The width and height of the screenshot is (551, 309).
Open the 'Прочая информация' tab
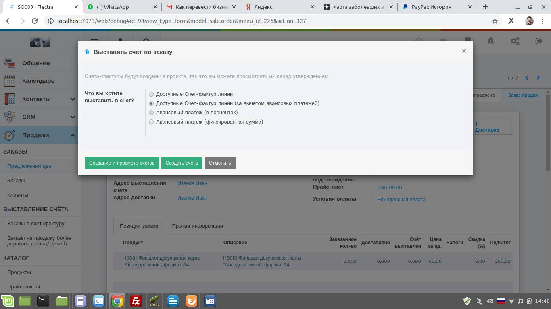(197, 226)
